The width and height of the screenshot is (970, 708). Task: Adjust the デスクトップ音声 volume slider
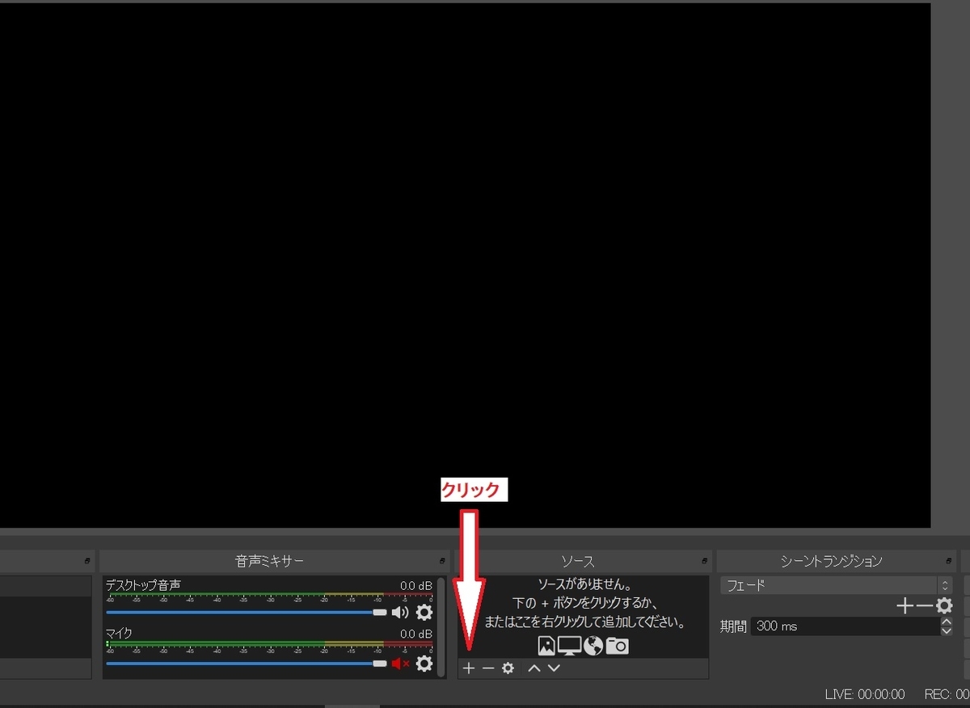coord(247,613)
